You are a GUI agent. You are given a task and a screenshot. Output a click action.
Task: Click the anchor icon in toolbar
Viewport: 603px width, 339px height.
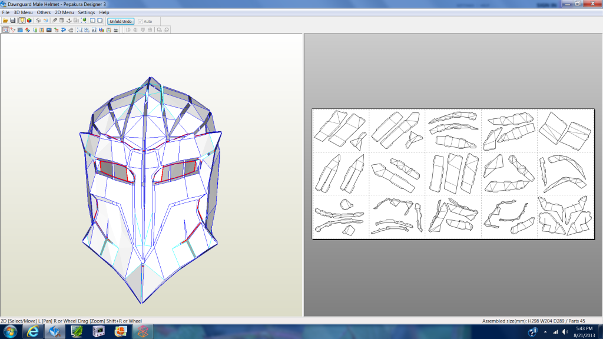point(69,21)
